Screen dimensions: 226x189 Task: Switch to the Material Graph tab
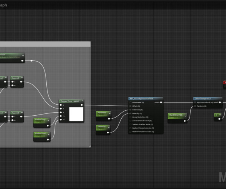[5, 5]
